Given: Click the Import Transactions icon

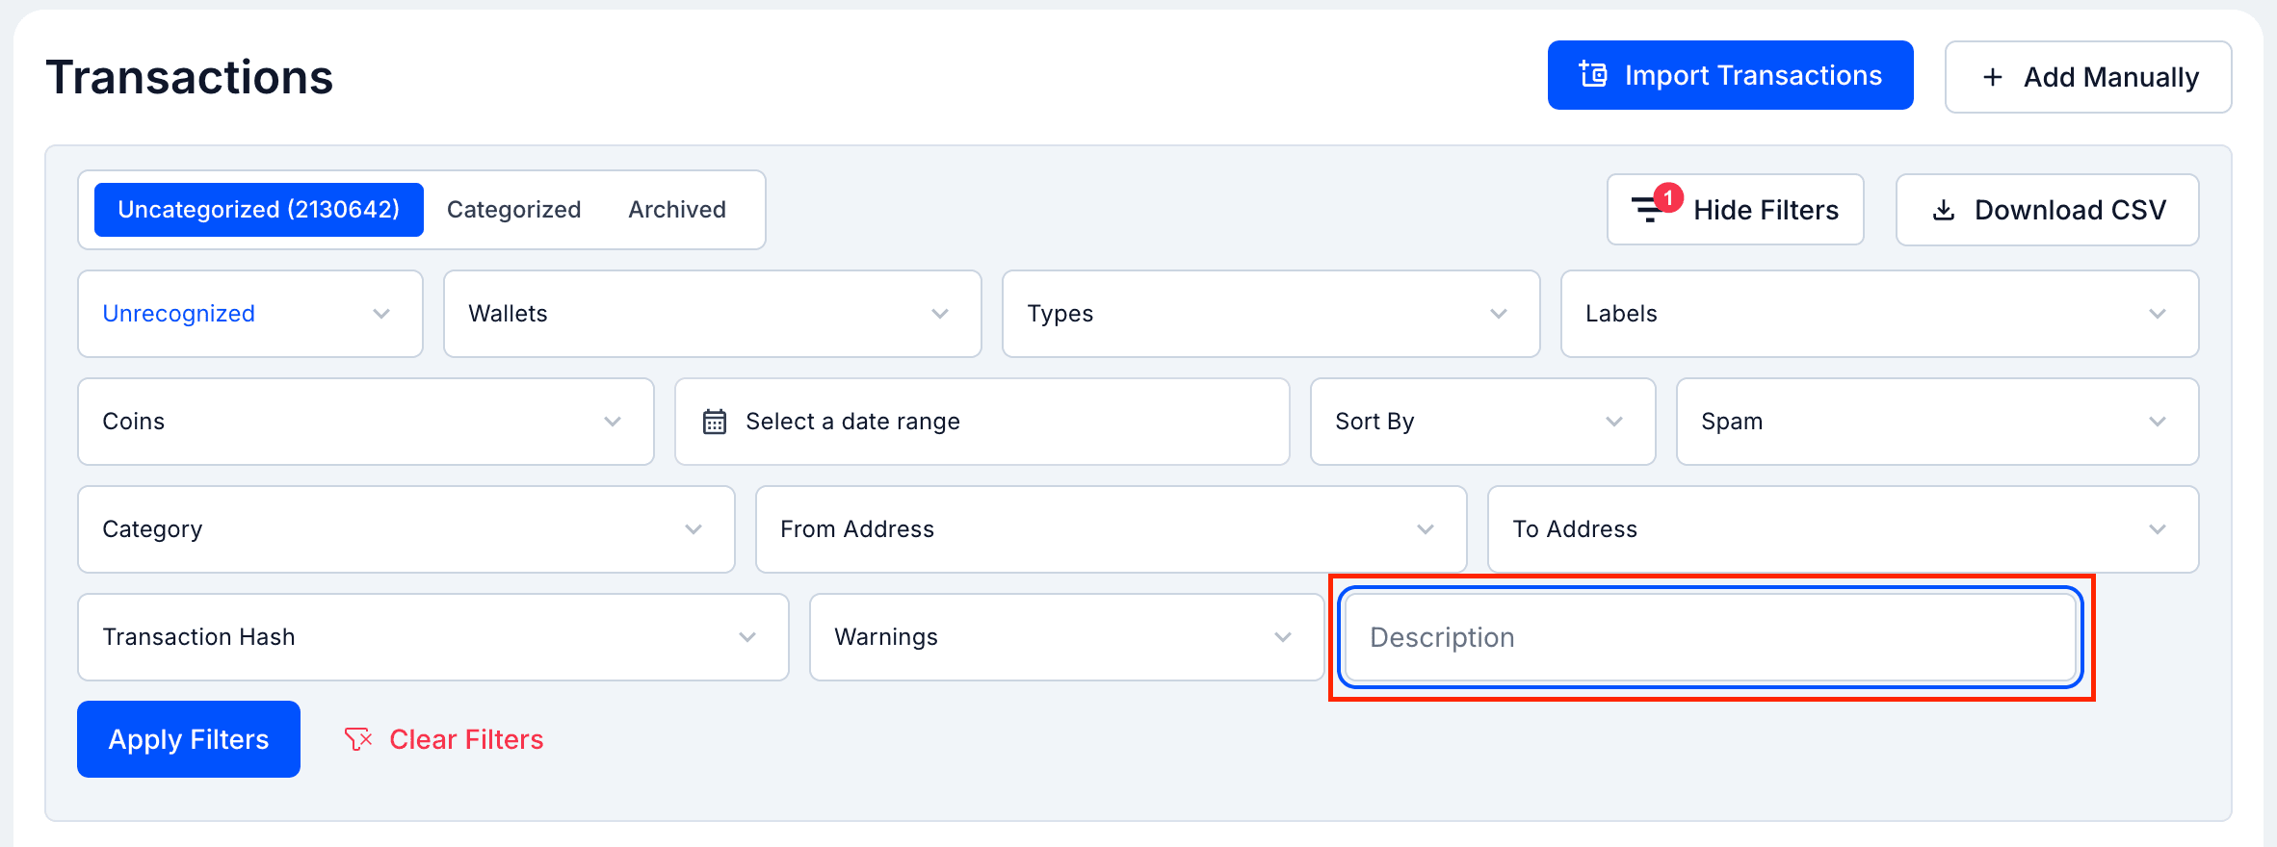Looking at the screenshot, I should coord(1593,74).
